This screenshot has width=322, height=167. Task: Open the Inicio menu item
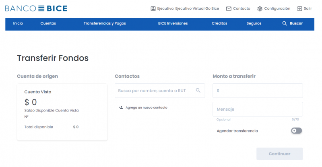click(18, 23)
